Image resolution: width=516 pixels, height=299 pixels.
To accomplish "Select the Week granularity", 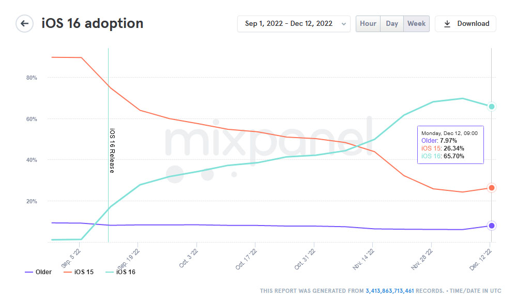I will [416, 24].
